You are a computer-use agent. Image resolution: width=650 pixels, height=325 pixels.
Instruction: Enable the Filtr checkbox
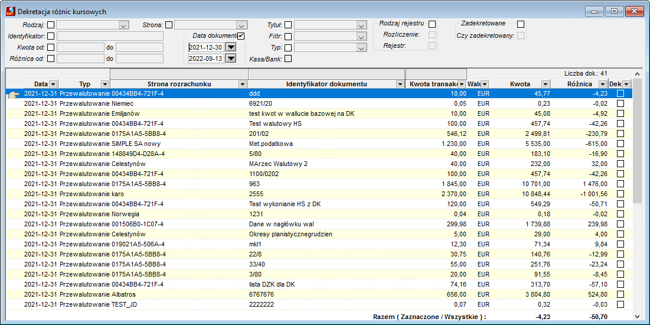[x=288, y=36]
